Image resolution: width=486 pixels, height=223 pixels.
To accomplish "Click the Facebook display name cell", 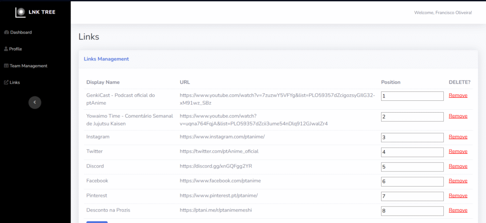I will point(97,181).
